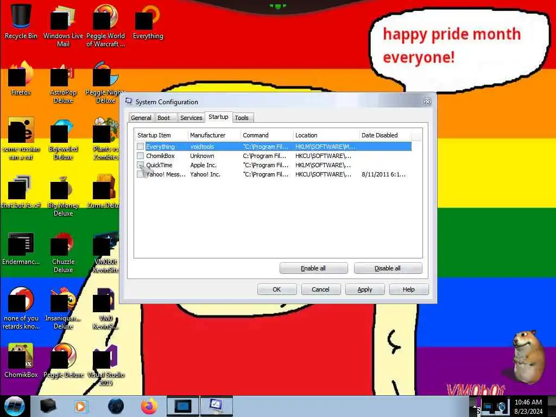Select Big Money Deluxe desktop icon
This screenshot has width=556, height=417.
[63, 195]
